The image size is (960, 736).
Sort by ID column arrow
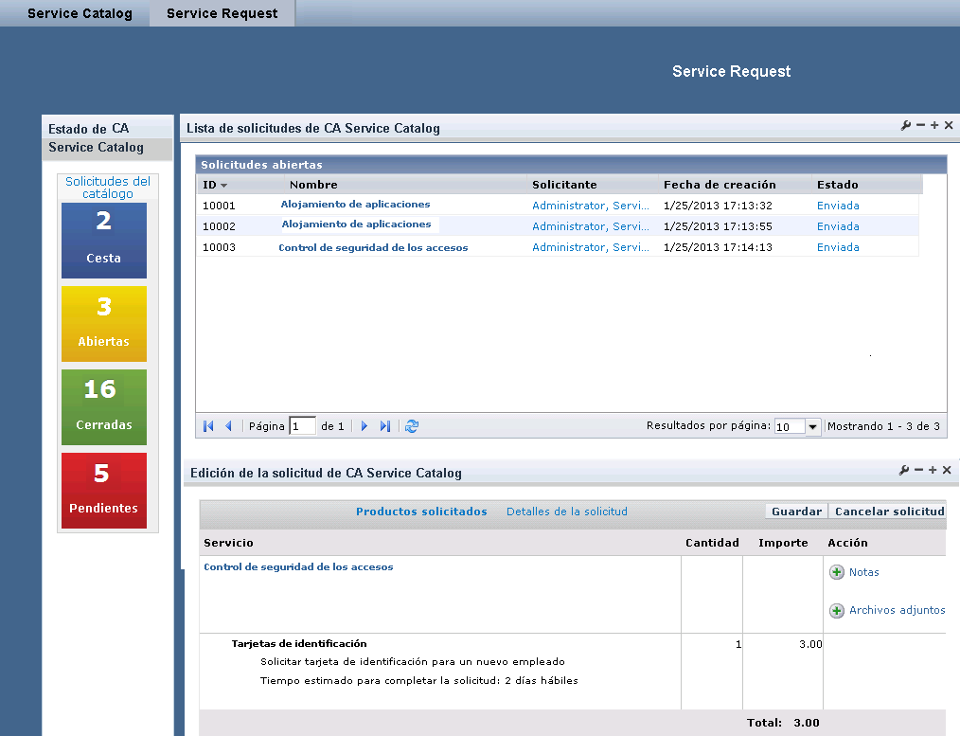(x=224, y=186)
